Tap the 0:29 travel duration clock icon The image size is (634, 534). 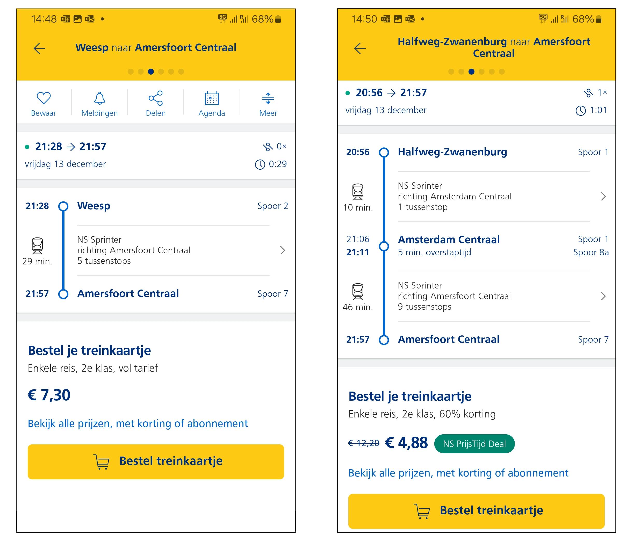pyautogui.click(x=260, y=165)
